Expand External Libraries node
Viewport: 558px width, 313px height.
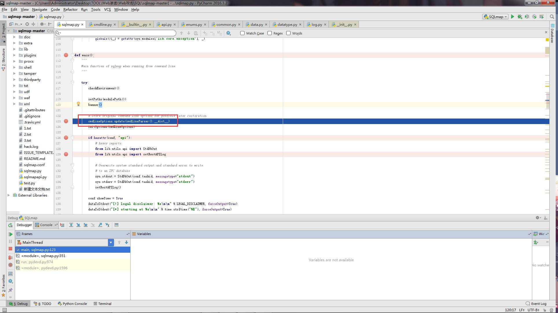point(9,195)
